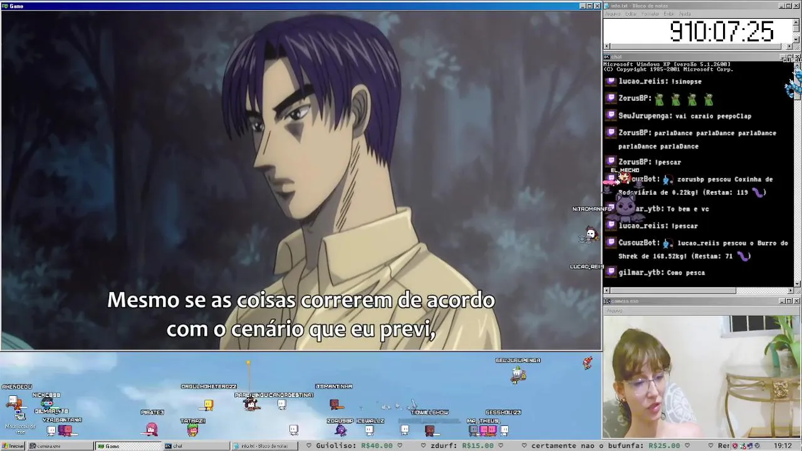Click the anime subtitle text in the Game window
802x451 pixels.
tap(301, 314)
